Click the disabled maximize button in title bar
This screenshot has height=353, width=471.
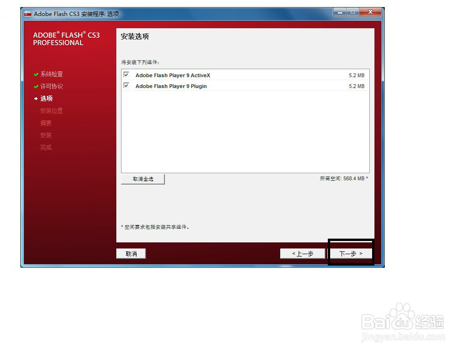(x=353, y=12)
